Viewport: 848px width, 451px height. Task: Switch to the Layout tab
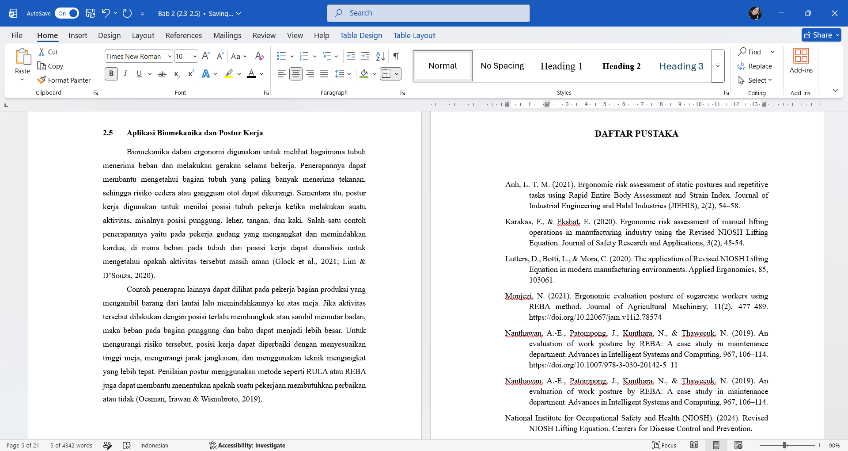coord(143,35)
